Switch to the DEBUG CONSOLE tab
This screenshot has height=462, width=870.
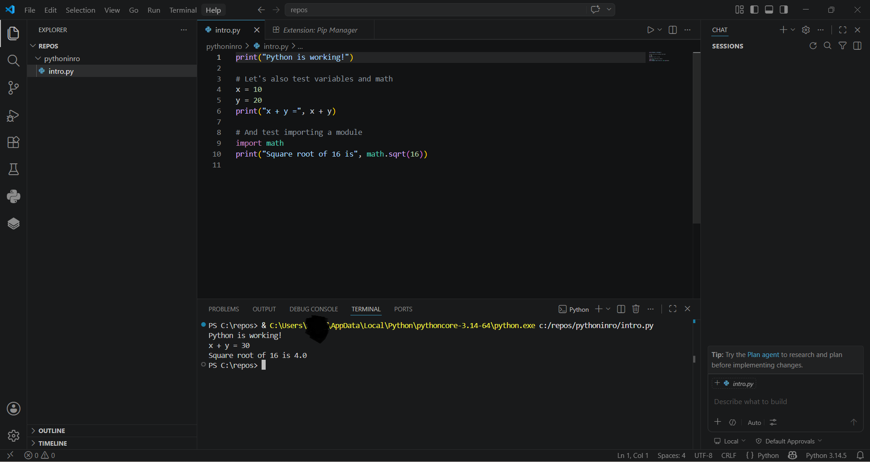point(314,309)
